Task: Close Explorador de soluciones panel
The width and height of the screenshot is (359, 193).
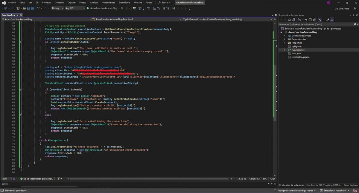Action: (x=356, y=15)
